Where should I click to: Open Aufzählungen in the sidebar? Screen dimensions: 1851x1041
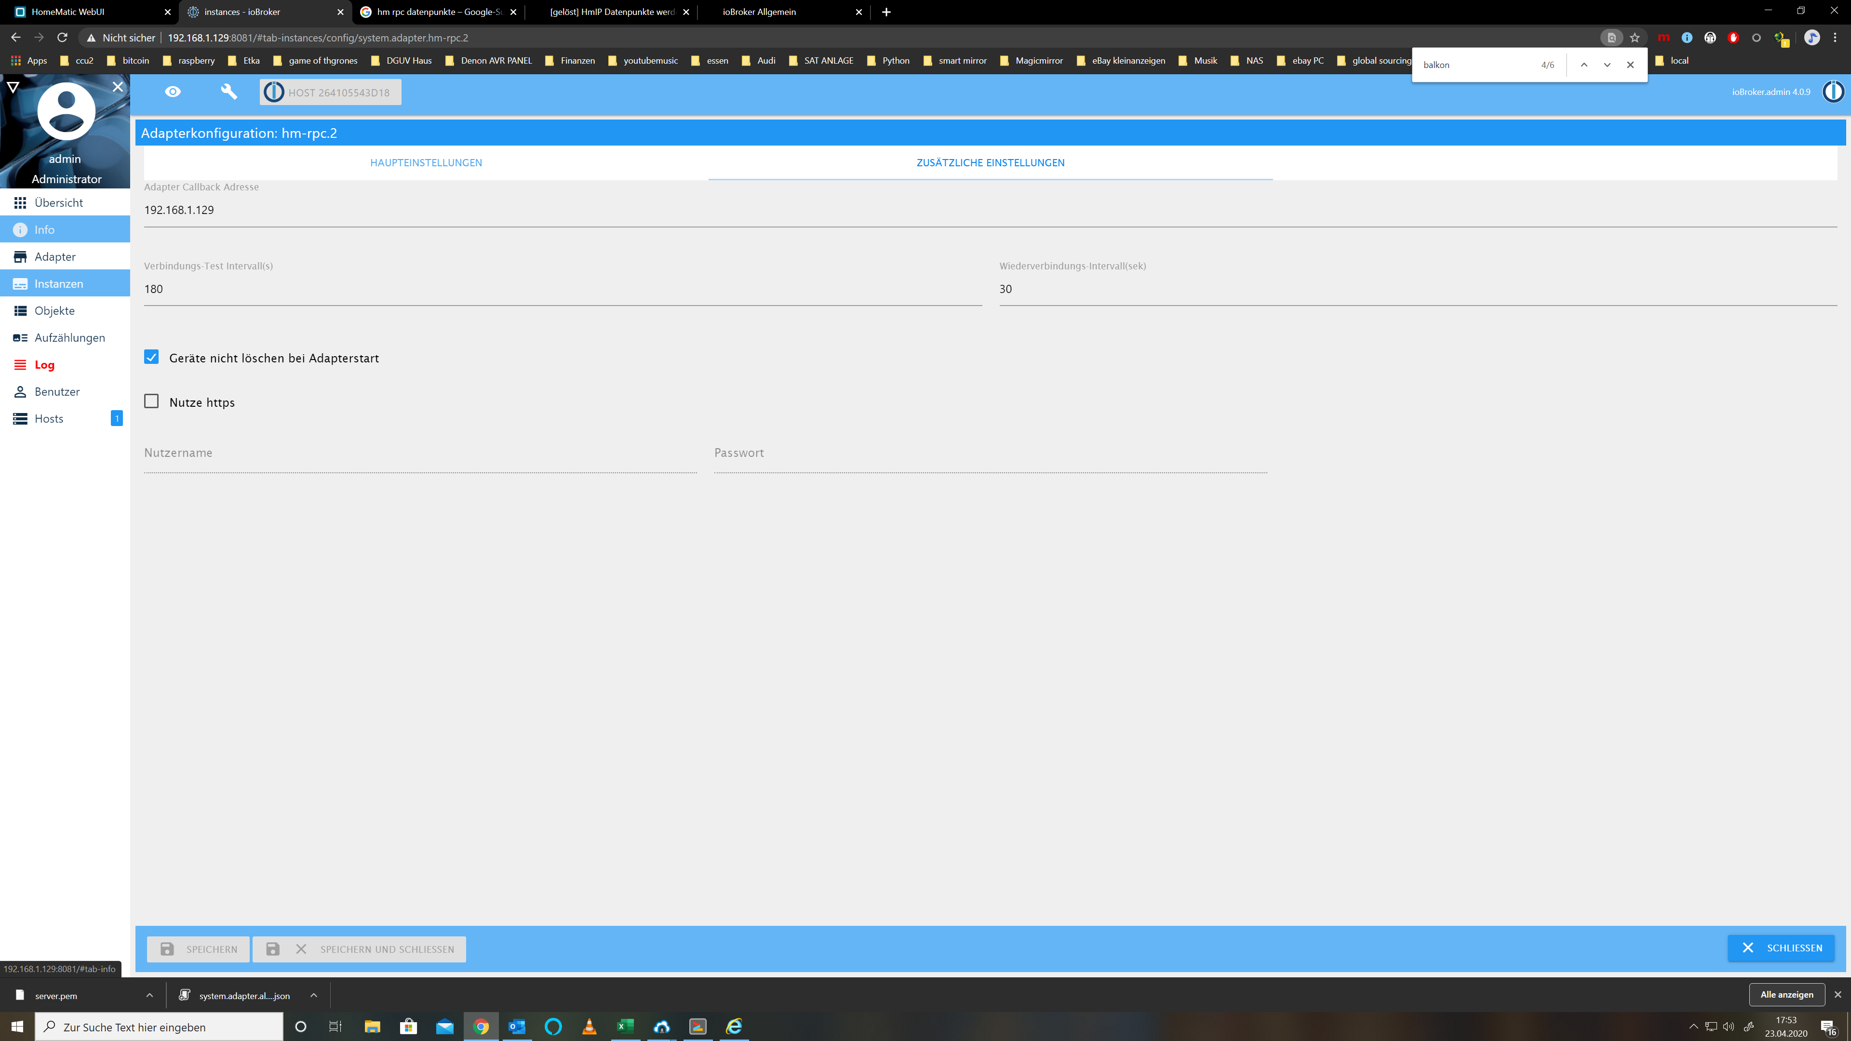click(69, 338)
